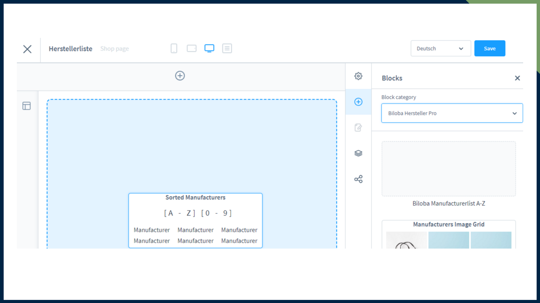Open the layout assignment share icon

click(x=358, y=179)
